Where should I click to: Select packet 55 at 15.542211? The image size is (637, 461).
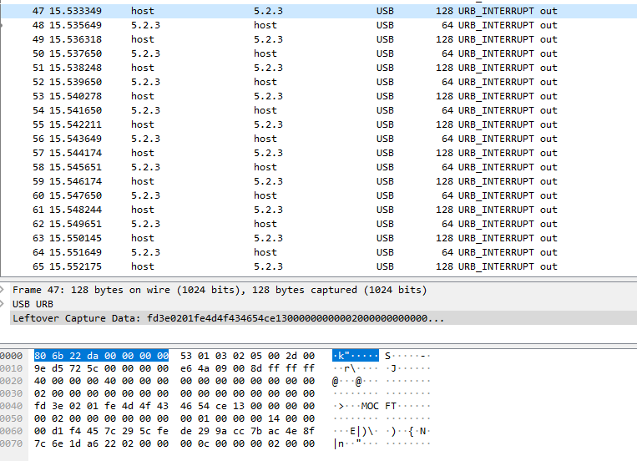point(319,124)
